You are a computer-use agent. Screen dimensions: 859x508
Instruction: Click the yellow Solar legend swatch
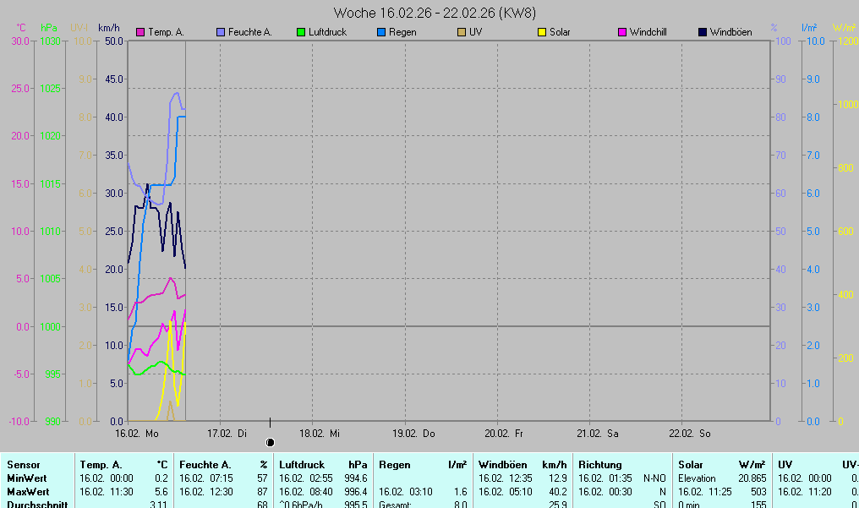pos(542,32)
